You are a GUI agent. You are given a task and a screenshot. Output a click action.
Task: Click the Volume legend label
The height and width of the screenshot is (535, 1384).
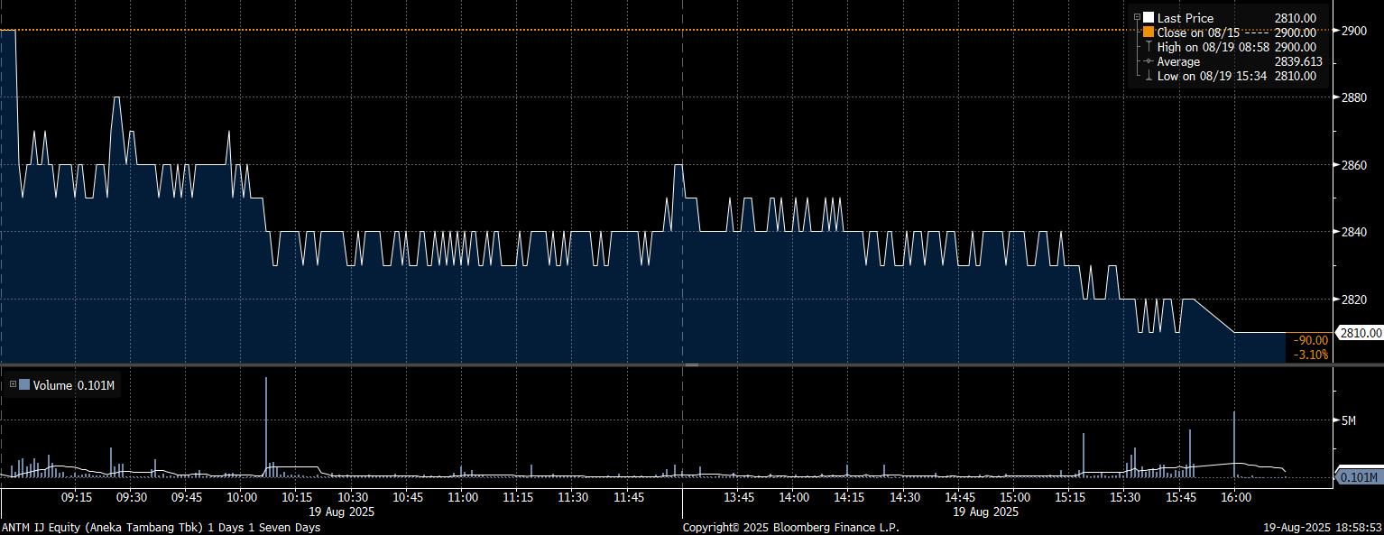click(x=52, y=385)
